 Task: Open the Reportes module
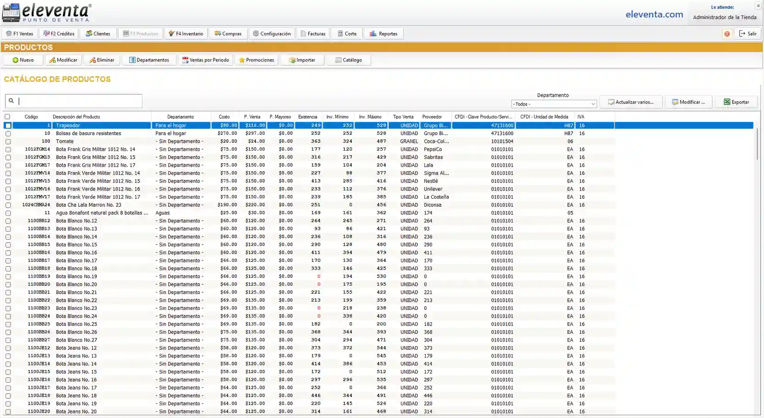(384, 34)
